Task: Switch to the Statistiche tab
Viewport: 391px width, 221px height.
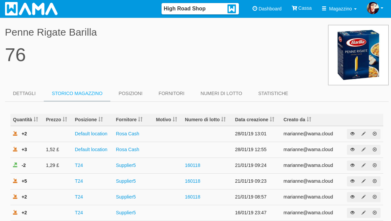Action: [x=273, y=94]
